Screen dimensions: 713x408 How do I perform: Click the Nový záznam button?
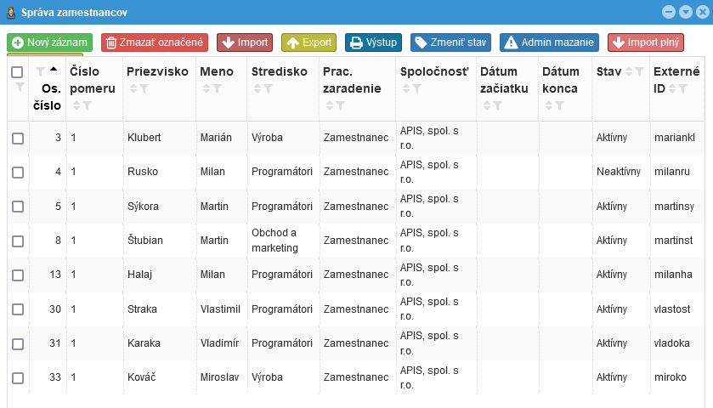pyautogui.click(x=49, y=42)
